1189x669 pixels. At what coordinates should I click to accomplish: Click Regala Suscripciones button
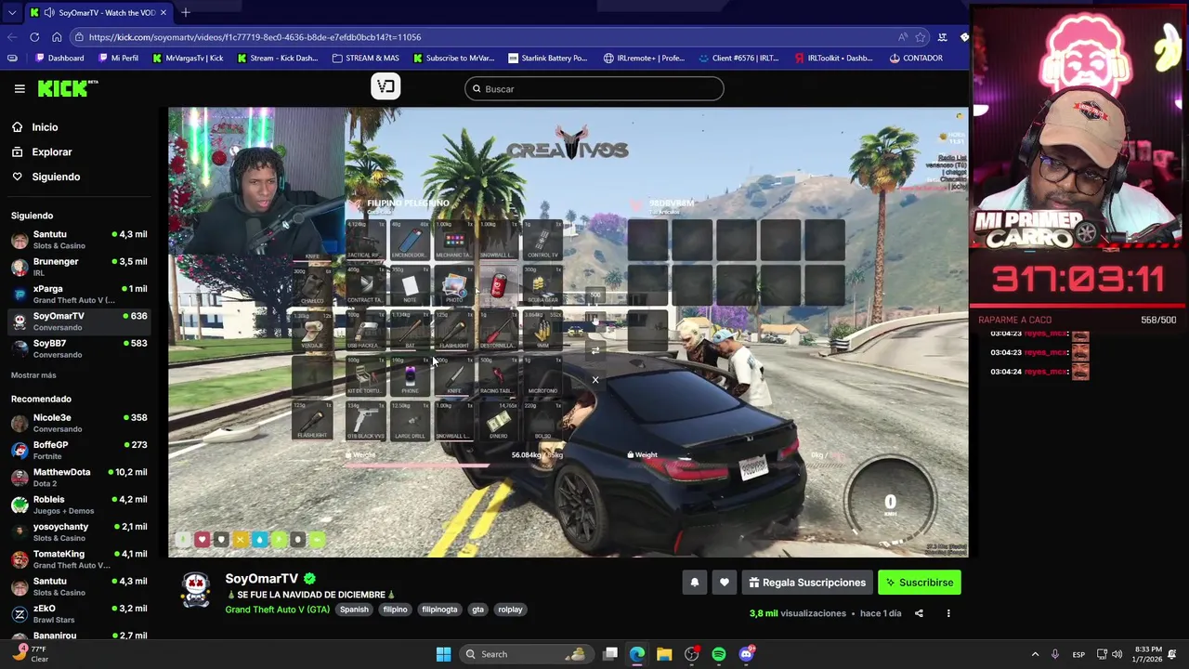tap(807, 583)
